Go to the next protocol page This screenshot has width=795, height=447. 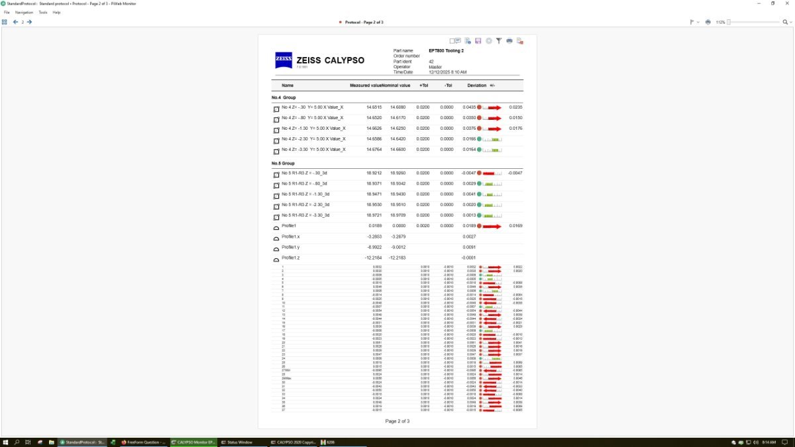[x=29, y=22]
